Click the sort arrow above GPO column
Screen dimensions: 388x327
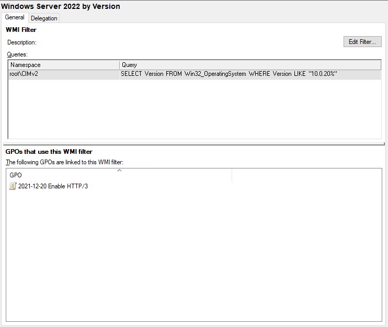click(120, 171)
